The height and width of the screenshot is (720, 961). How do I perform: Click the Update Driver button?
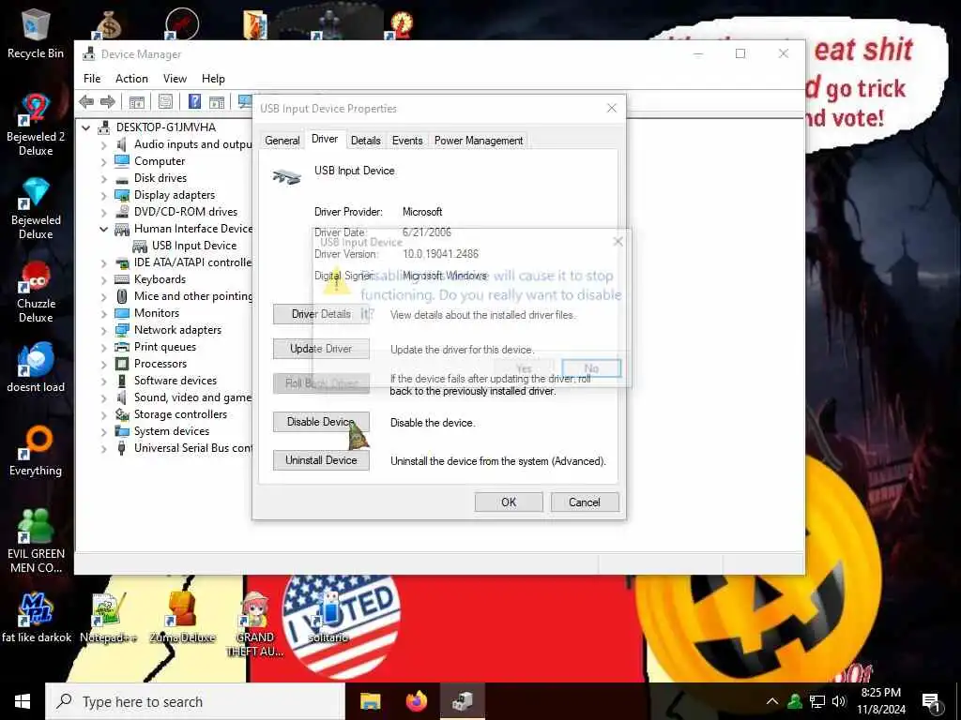pyautogui.click(x=321, y=349)
